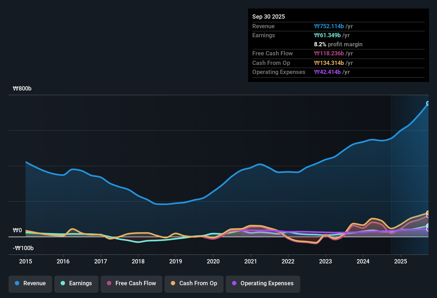
Task: Expand the Free Cash Flow legend item
Action: (x=131, y=283)
